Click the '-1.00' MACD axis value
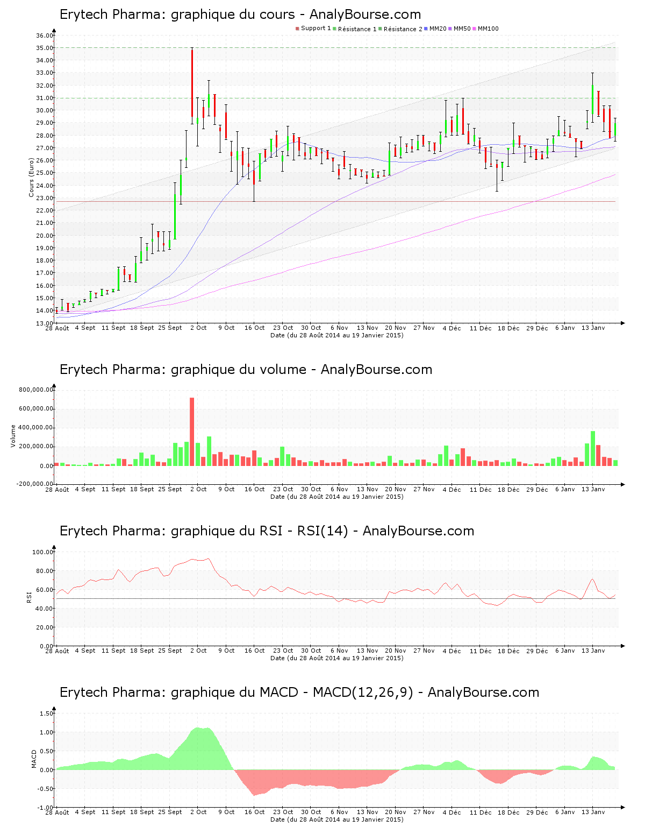 pyautogui.click(x=45, y=808)
